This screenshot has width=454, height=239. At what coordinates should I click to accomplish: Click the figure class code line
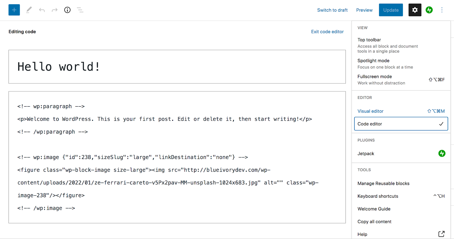(144, 170)
